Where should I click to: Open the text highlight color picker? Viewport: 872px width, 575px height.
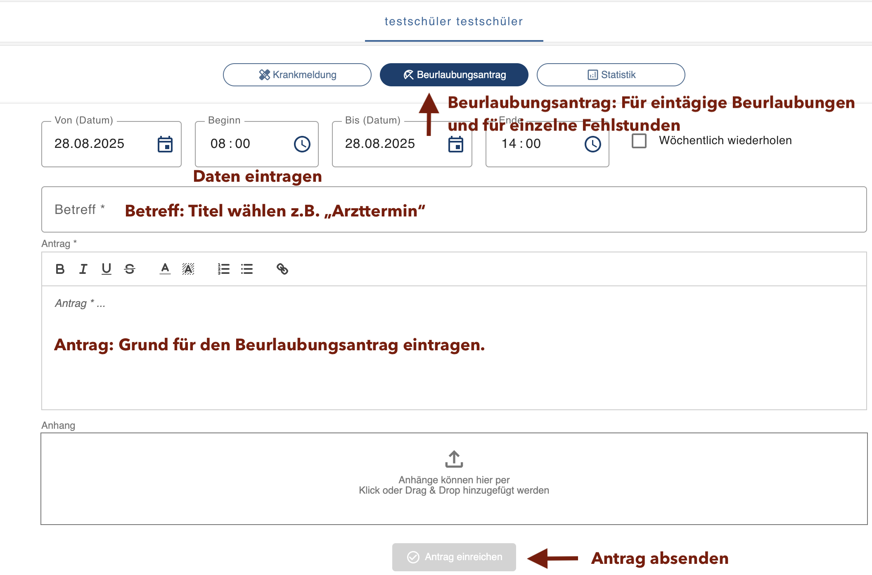point(188,269)
